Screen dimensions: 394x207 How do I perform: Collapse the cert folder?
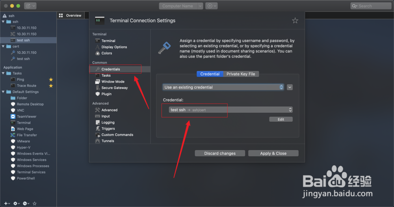point(3,46)
